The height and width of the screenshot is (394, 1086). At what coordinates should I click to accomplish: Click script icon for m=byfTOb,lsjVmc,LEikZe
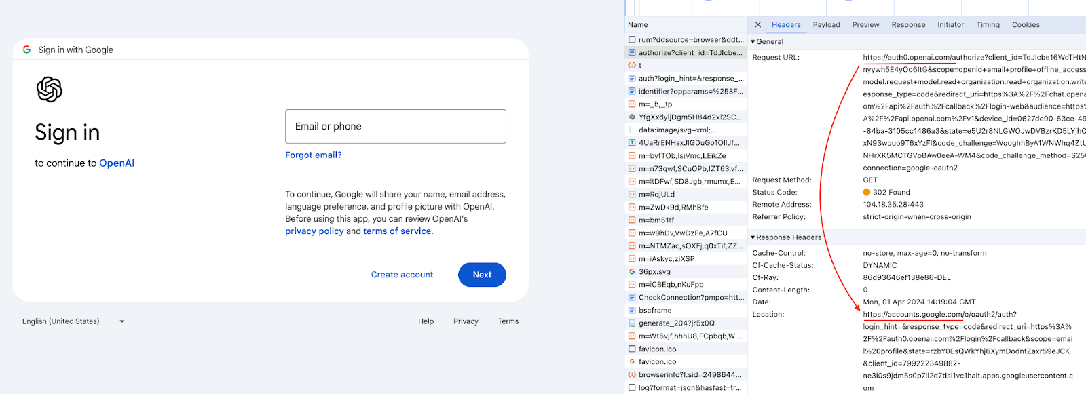pyautogui.click(x=632, y=156)
